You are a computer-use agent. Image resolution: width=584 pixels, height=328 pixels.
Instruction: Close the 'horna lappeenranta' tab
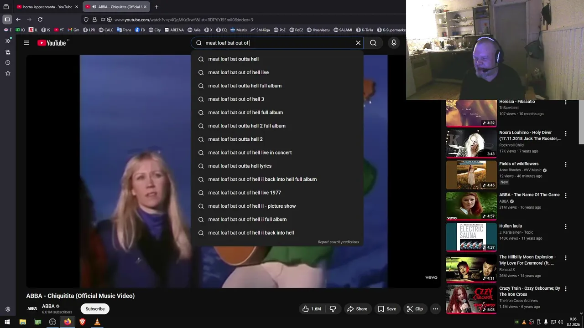[77, 7]
